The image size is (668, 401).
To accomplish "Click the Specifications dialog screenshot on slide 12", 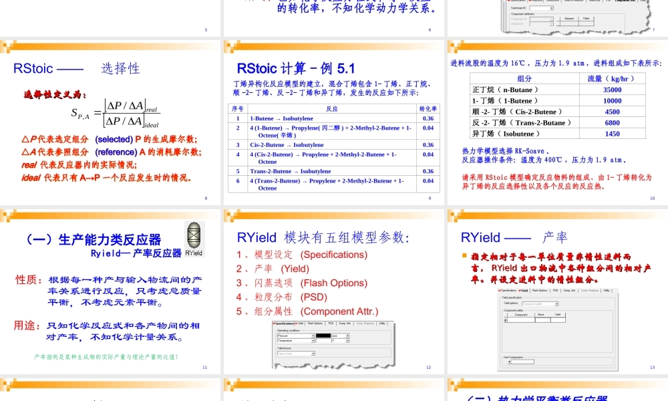I will (333, 344).
